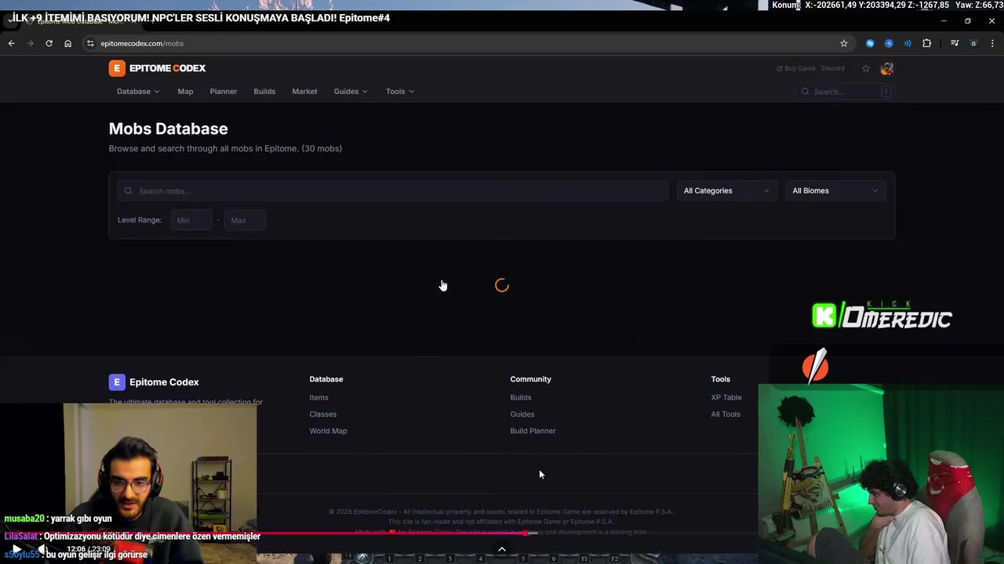Click the blue sound waves extension icon
1004x564 pixels.
click(908, 43)
